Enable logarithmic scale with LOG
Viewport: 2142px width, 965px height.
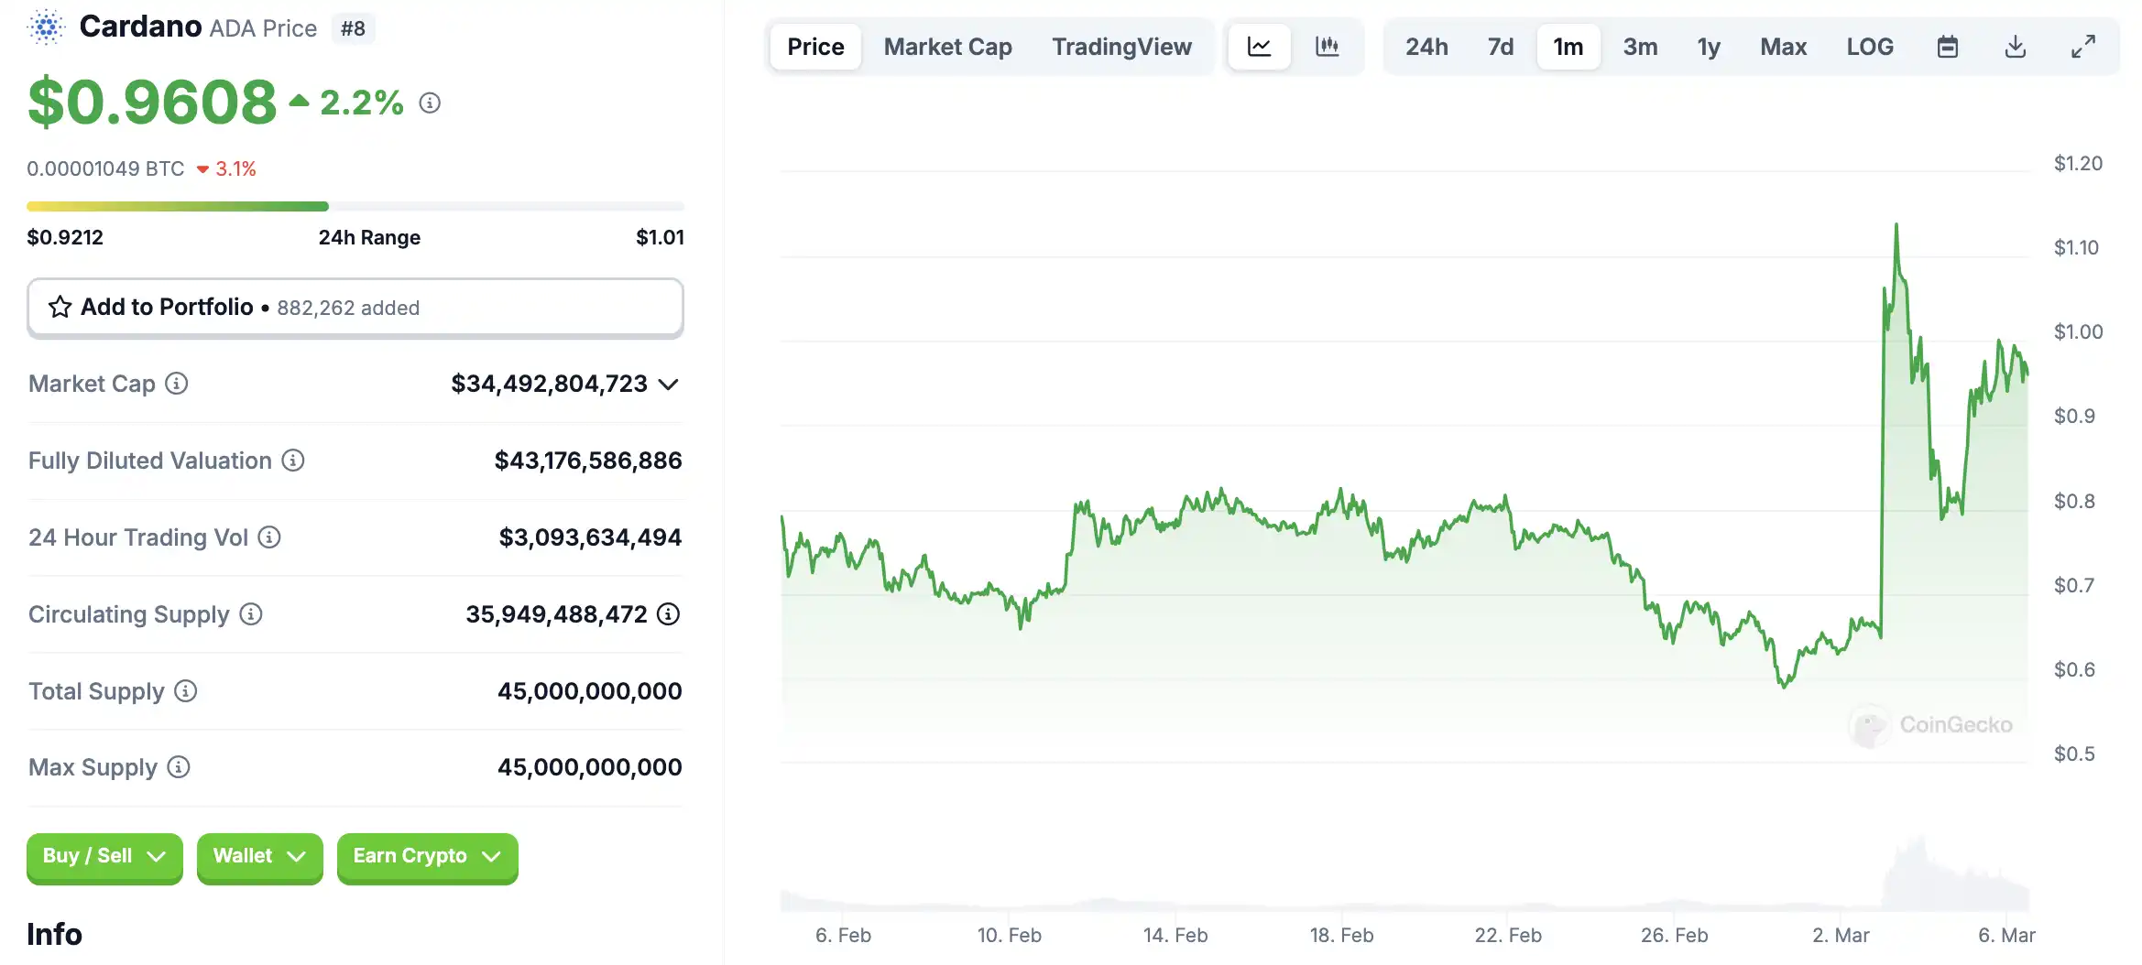coord(1870,46)
